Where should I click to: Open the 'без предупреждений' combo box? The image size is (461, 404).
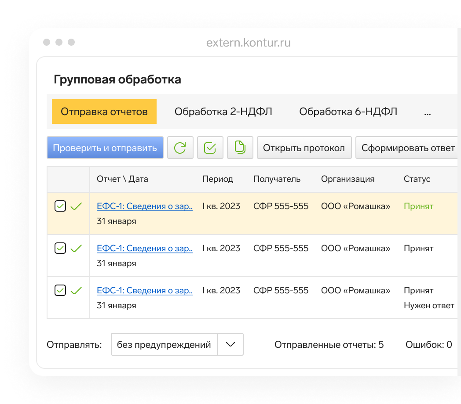tap(164, 345)
